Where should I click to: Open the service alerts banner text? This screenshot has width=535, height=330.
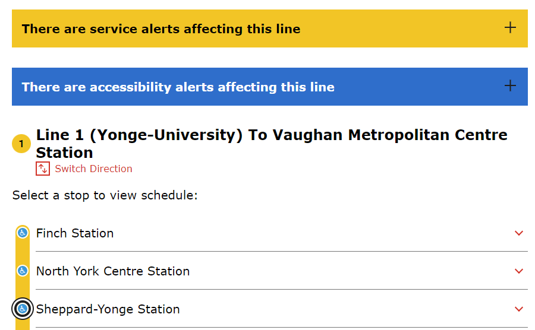click(x=161, y=29)
